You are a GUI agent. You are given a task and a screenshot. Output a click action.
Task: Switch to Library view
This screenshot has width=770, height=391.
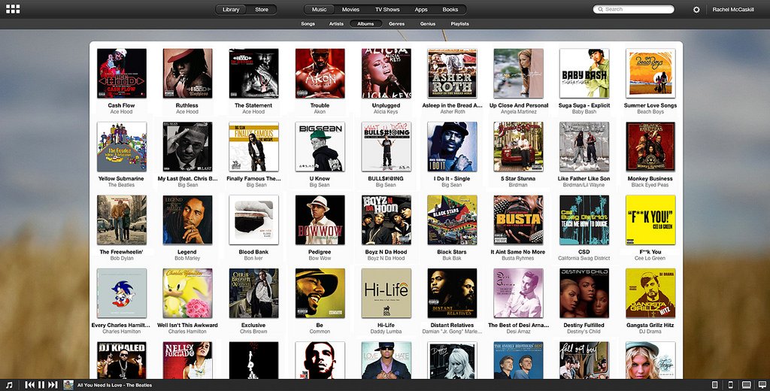coord(231,9)
